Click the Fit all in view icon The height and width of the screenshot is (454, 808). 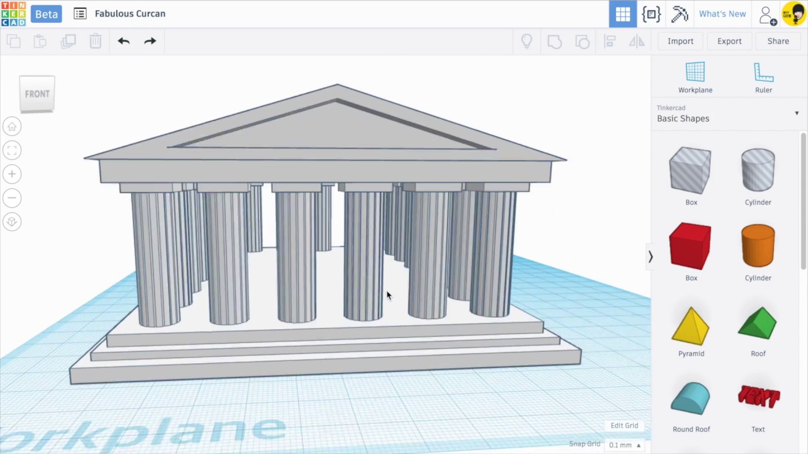tap(12, 150)
